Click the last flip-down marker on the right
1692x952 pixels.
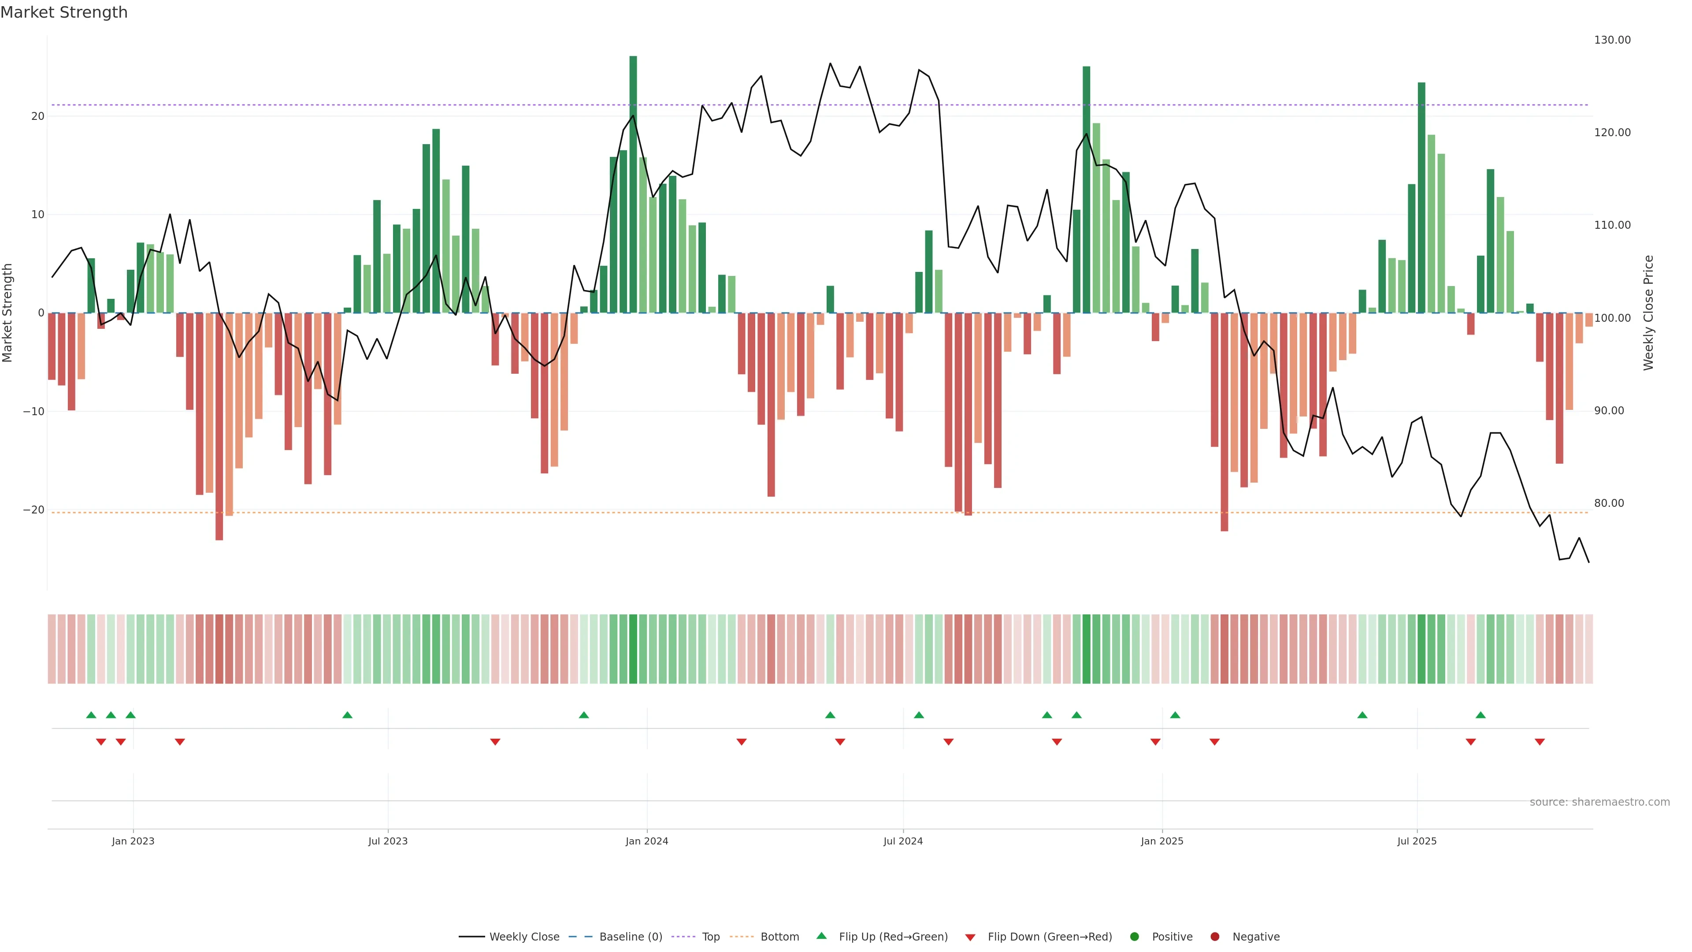point(1540,742)
